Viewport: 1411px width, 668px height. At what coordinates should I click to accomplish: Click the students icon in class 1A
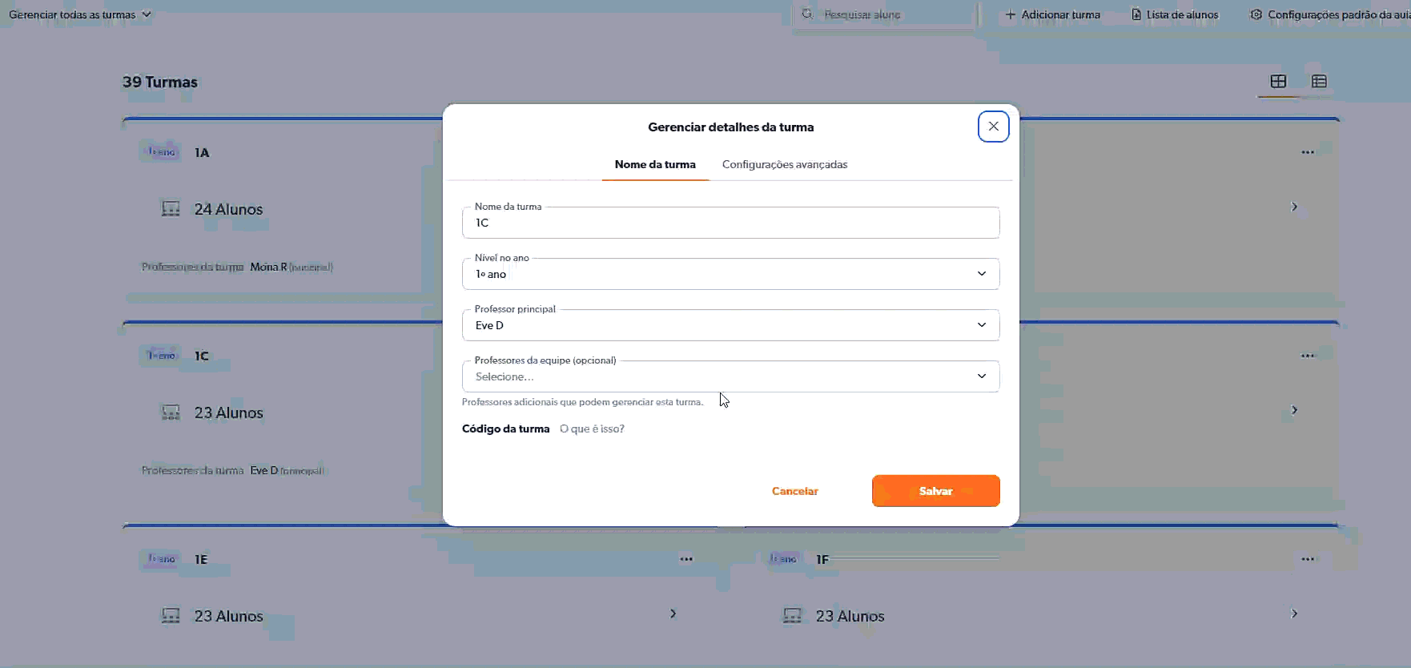point(171,209)
